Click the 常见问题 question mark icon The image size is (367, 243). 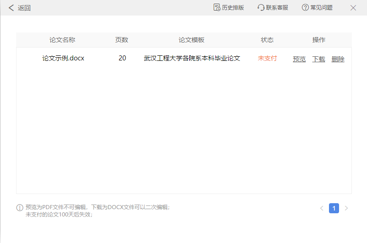click(x=305, y=7)
